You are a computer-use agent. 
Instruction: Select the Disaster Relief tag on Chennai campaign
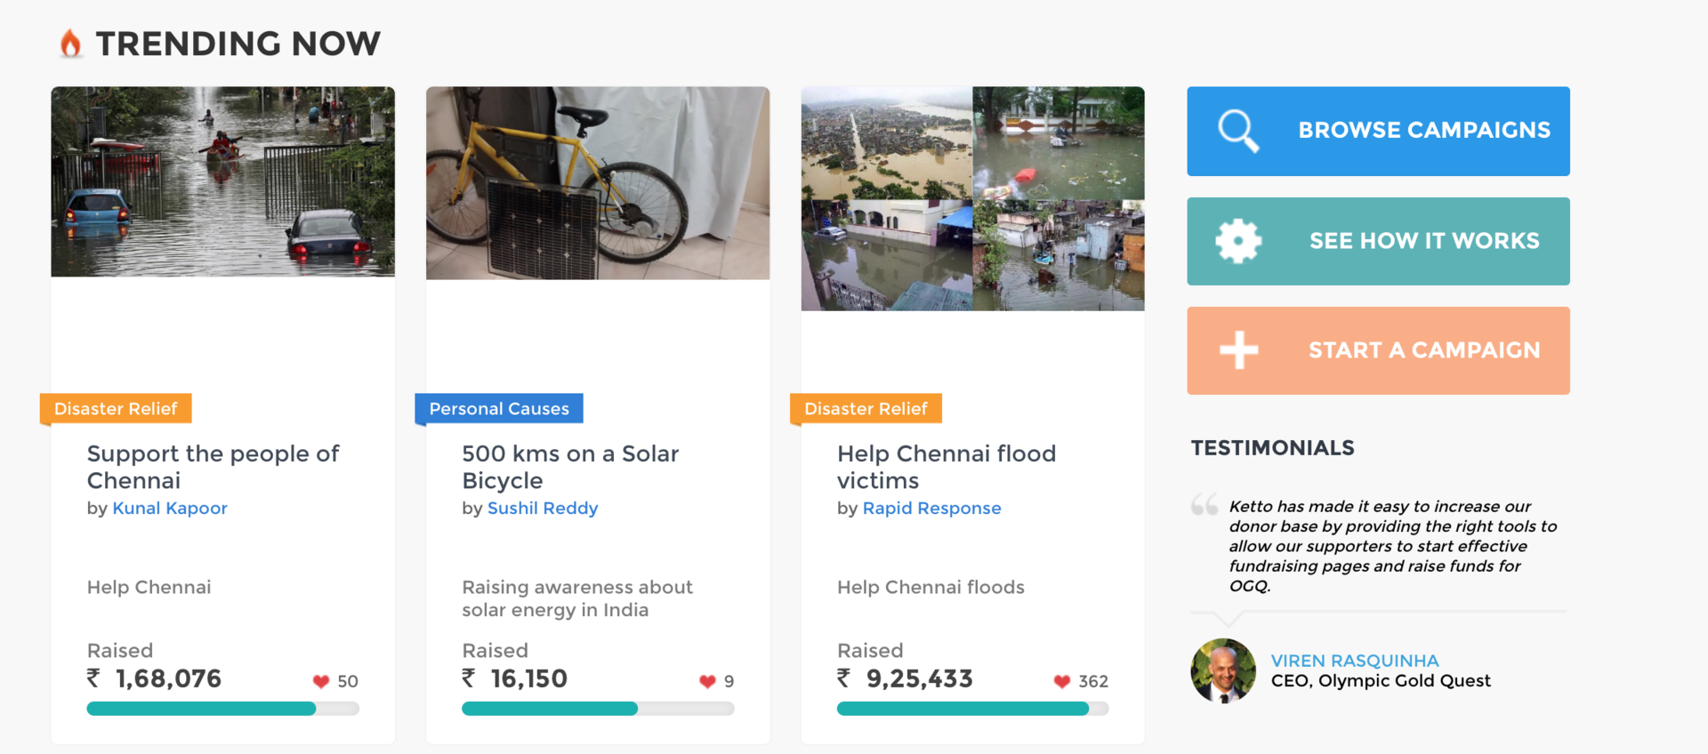click(115, 408)
